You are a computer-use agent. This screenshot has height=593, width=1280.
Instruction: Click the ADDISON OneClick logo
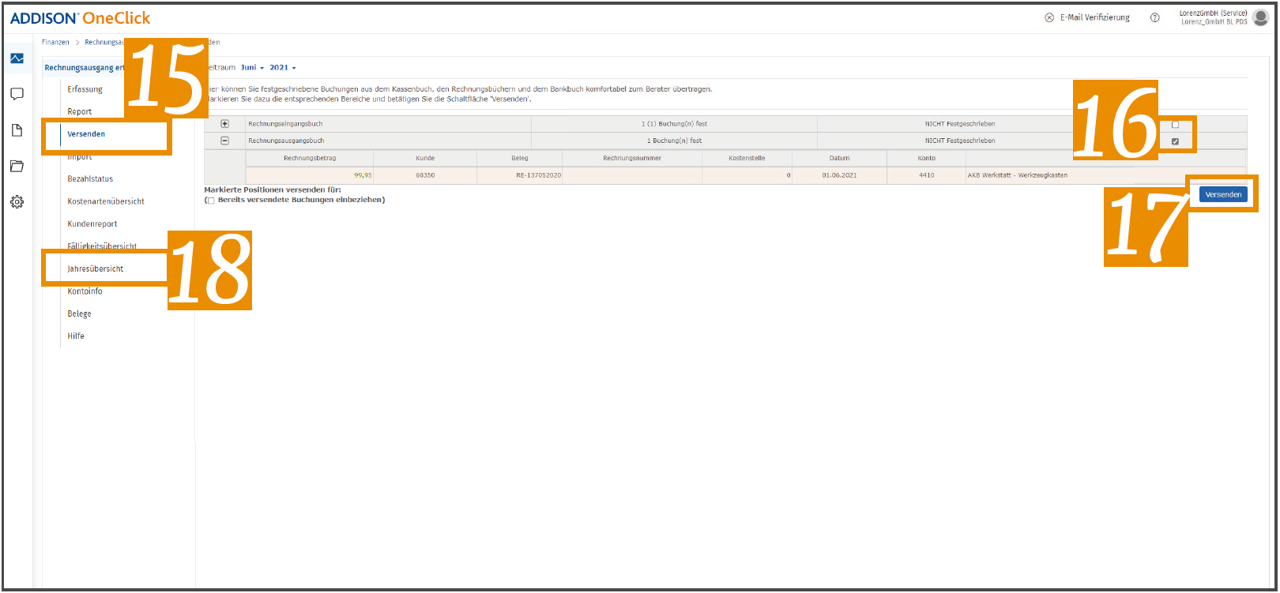click(x=80, y=17)
